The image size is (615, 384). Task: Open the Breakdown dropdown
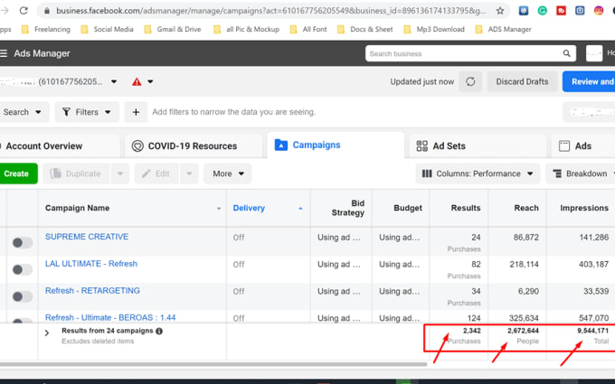coord(581,173)
